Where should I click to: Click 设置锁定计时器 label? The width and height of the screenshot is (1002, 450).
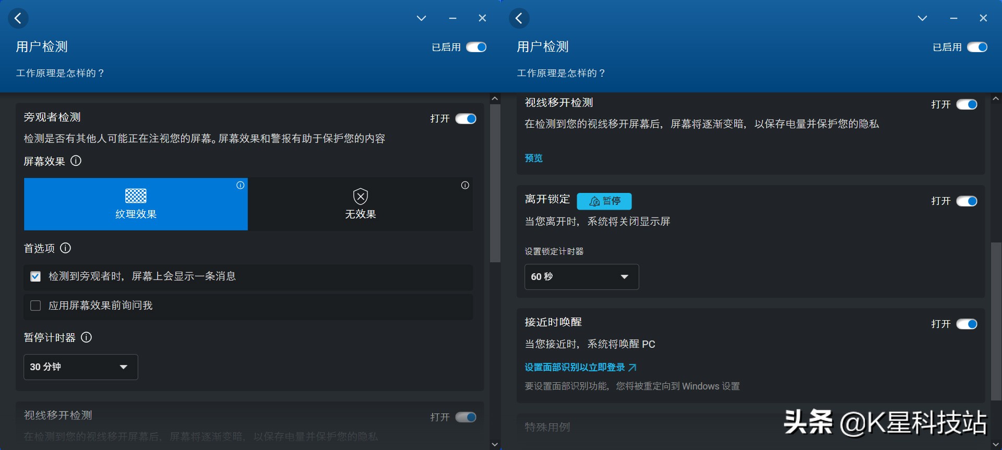click(x=554, y=251)
